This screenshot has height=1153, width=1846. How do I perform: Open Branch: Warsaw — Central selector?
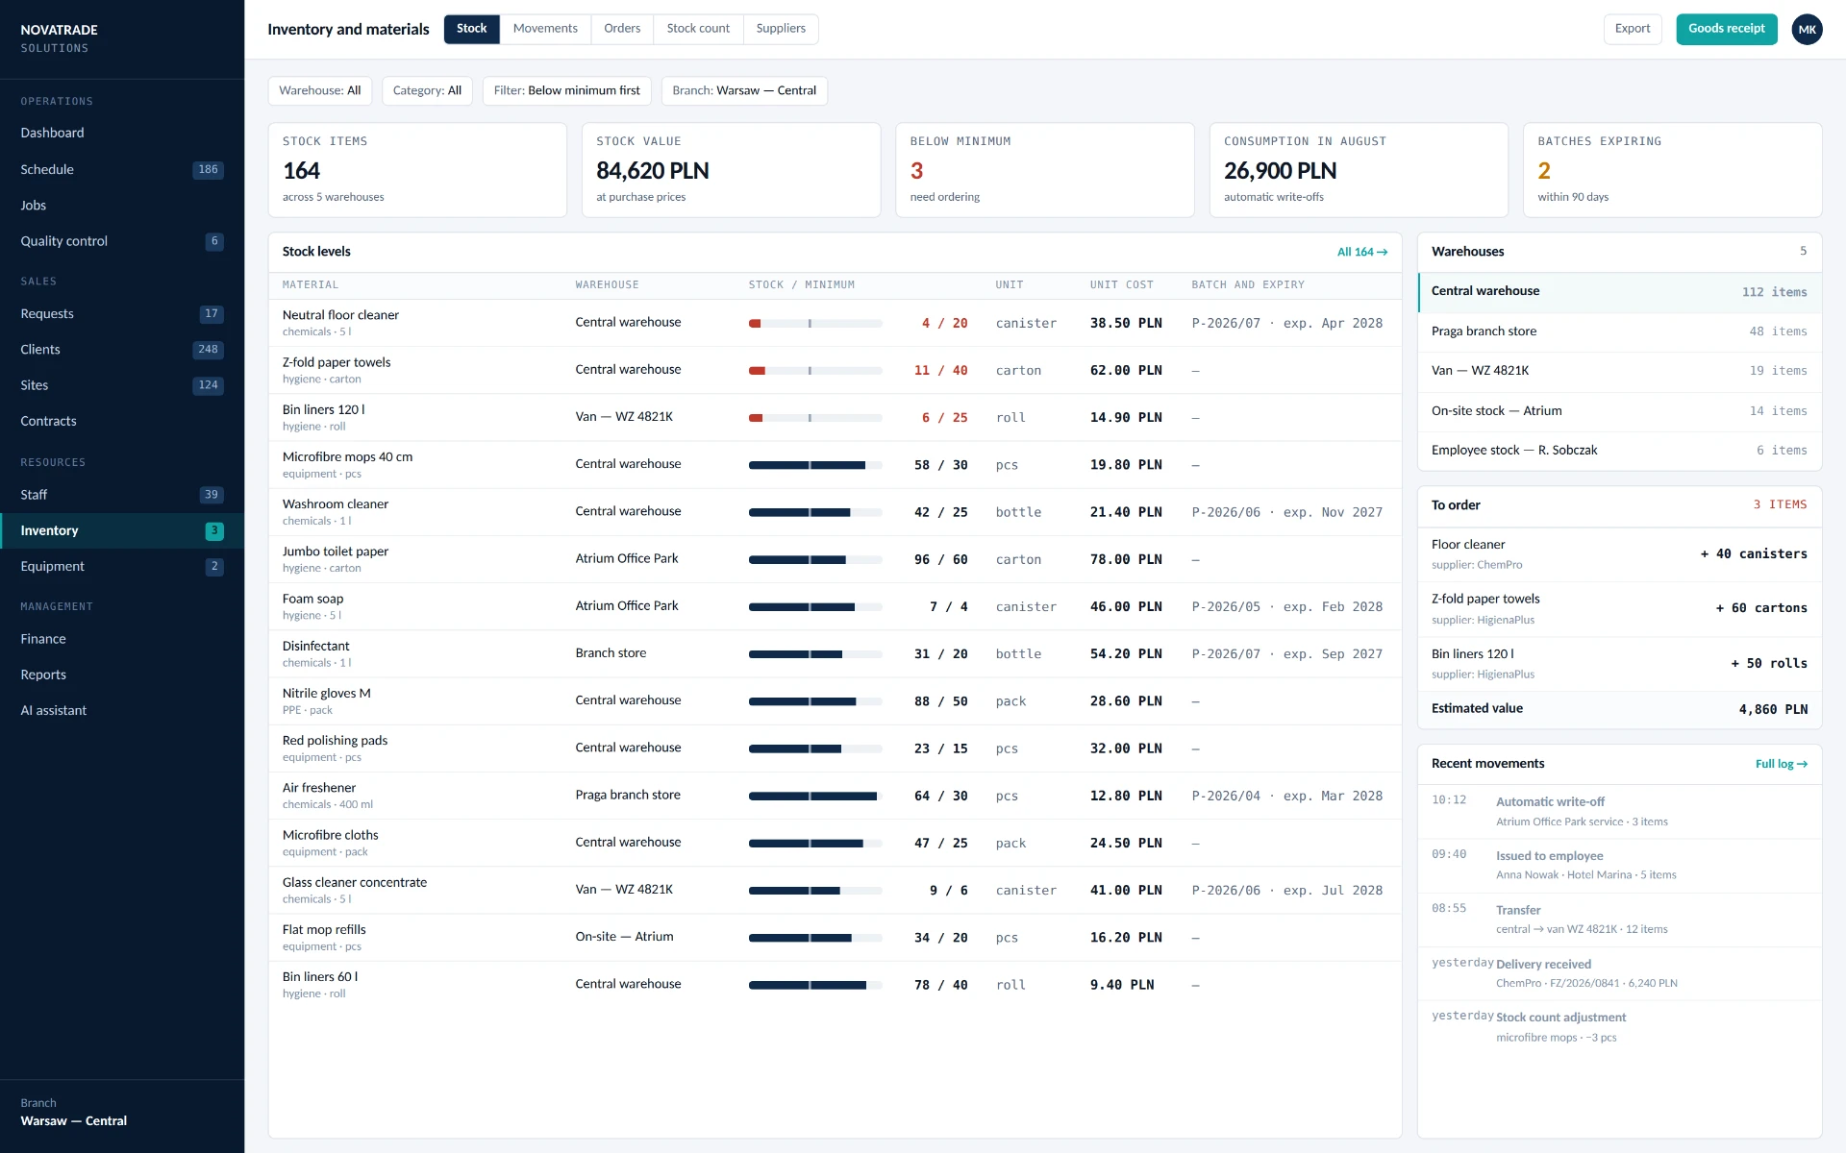pyautogui.click(x=744, y=90)
